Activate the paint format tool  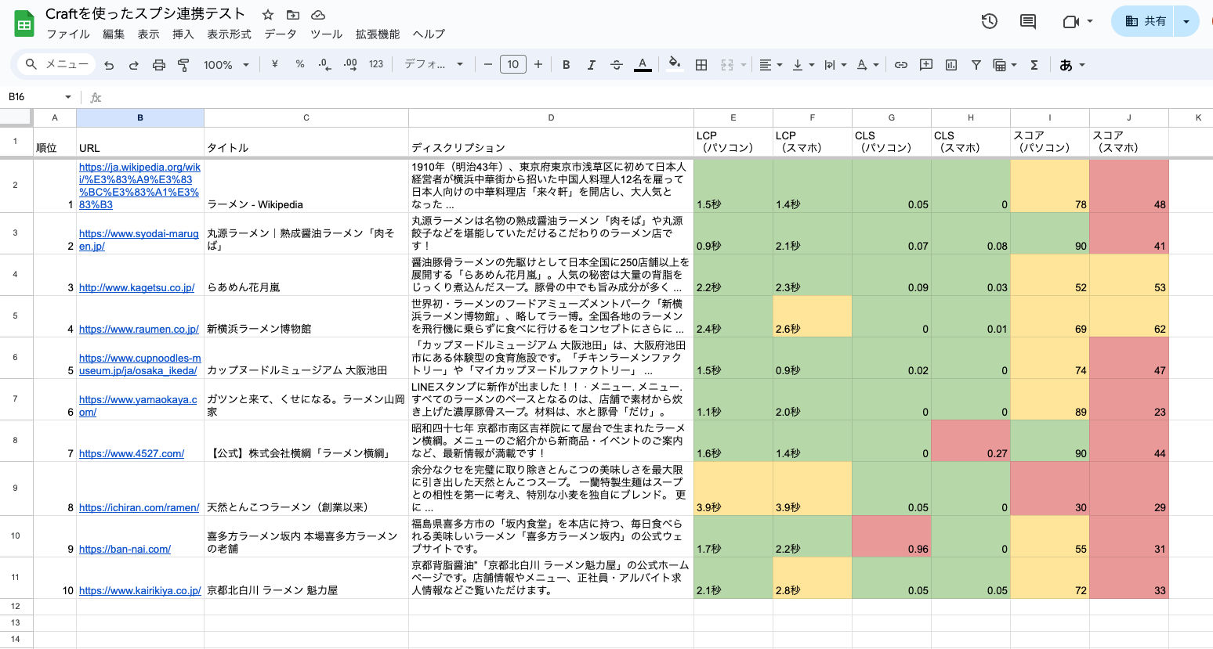pos(184,65)
